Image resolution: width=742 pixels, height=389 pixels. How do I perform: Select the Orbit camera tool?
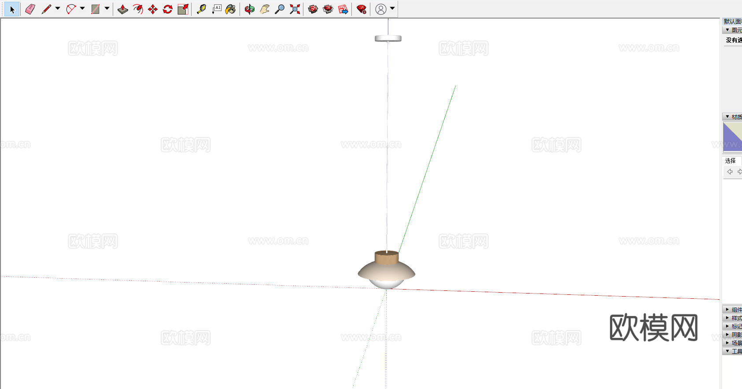250,9
